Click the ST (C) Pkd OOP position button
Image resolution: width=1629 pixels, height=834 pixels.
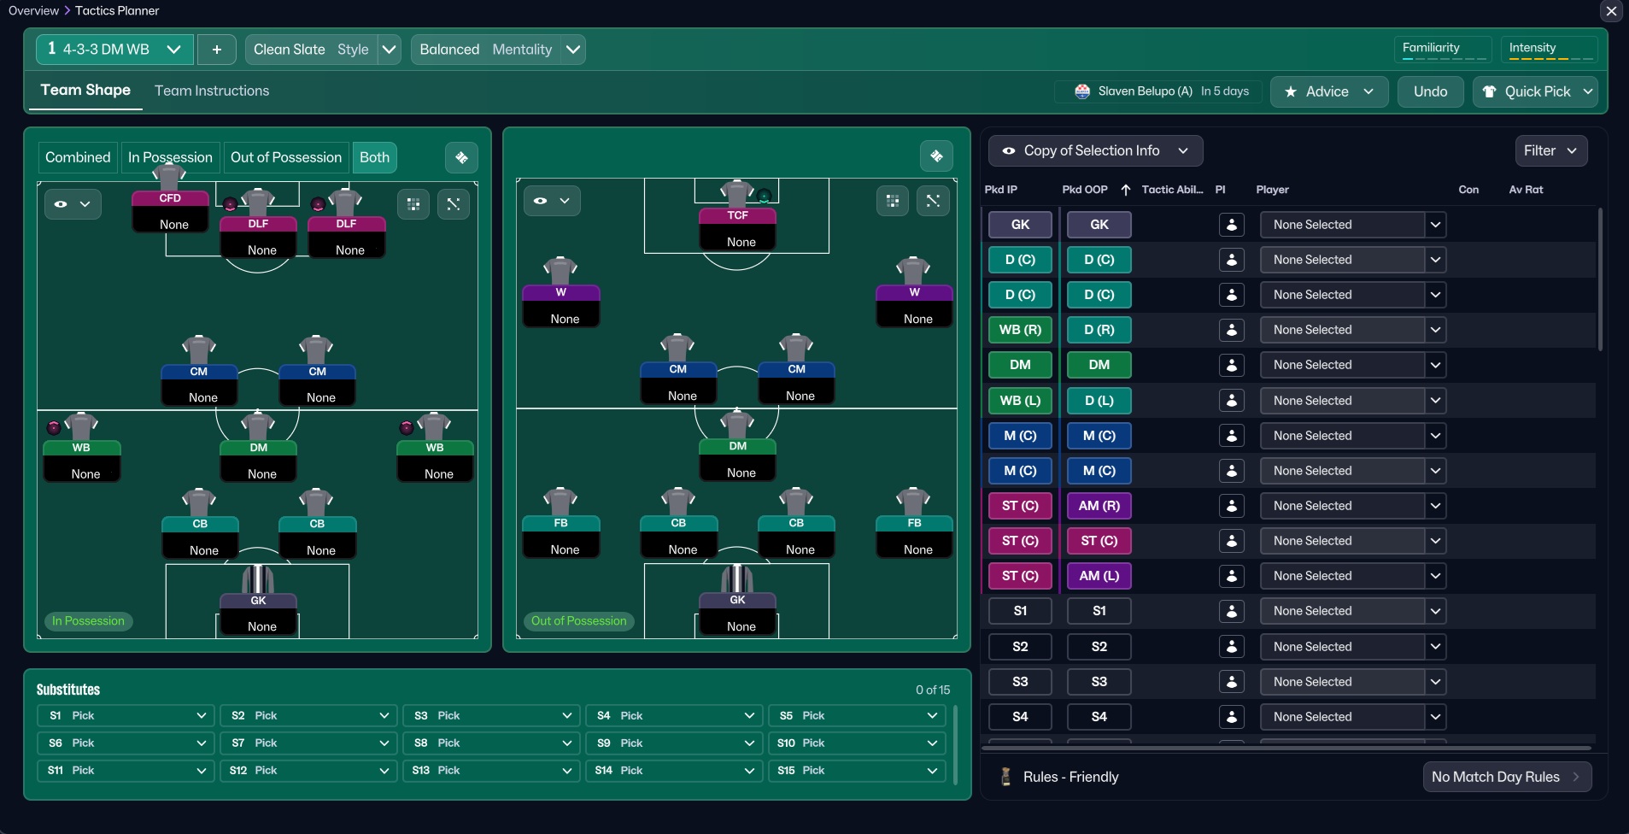tap(1099, 541)
